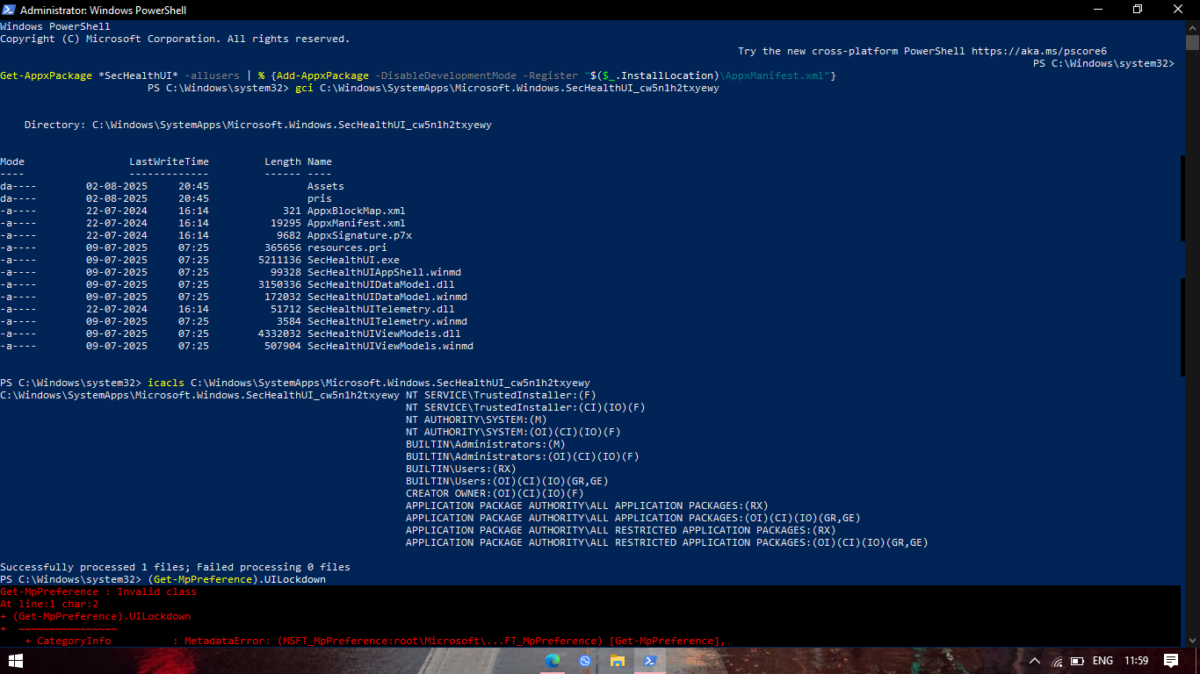Click the 'BUILTIN\Users:(RX)' permission line

(x=461, y=469)
